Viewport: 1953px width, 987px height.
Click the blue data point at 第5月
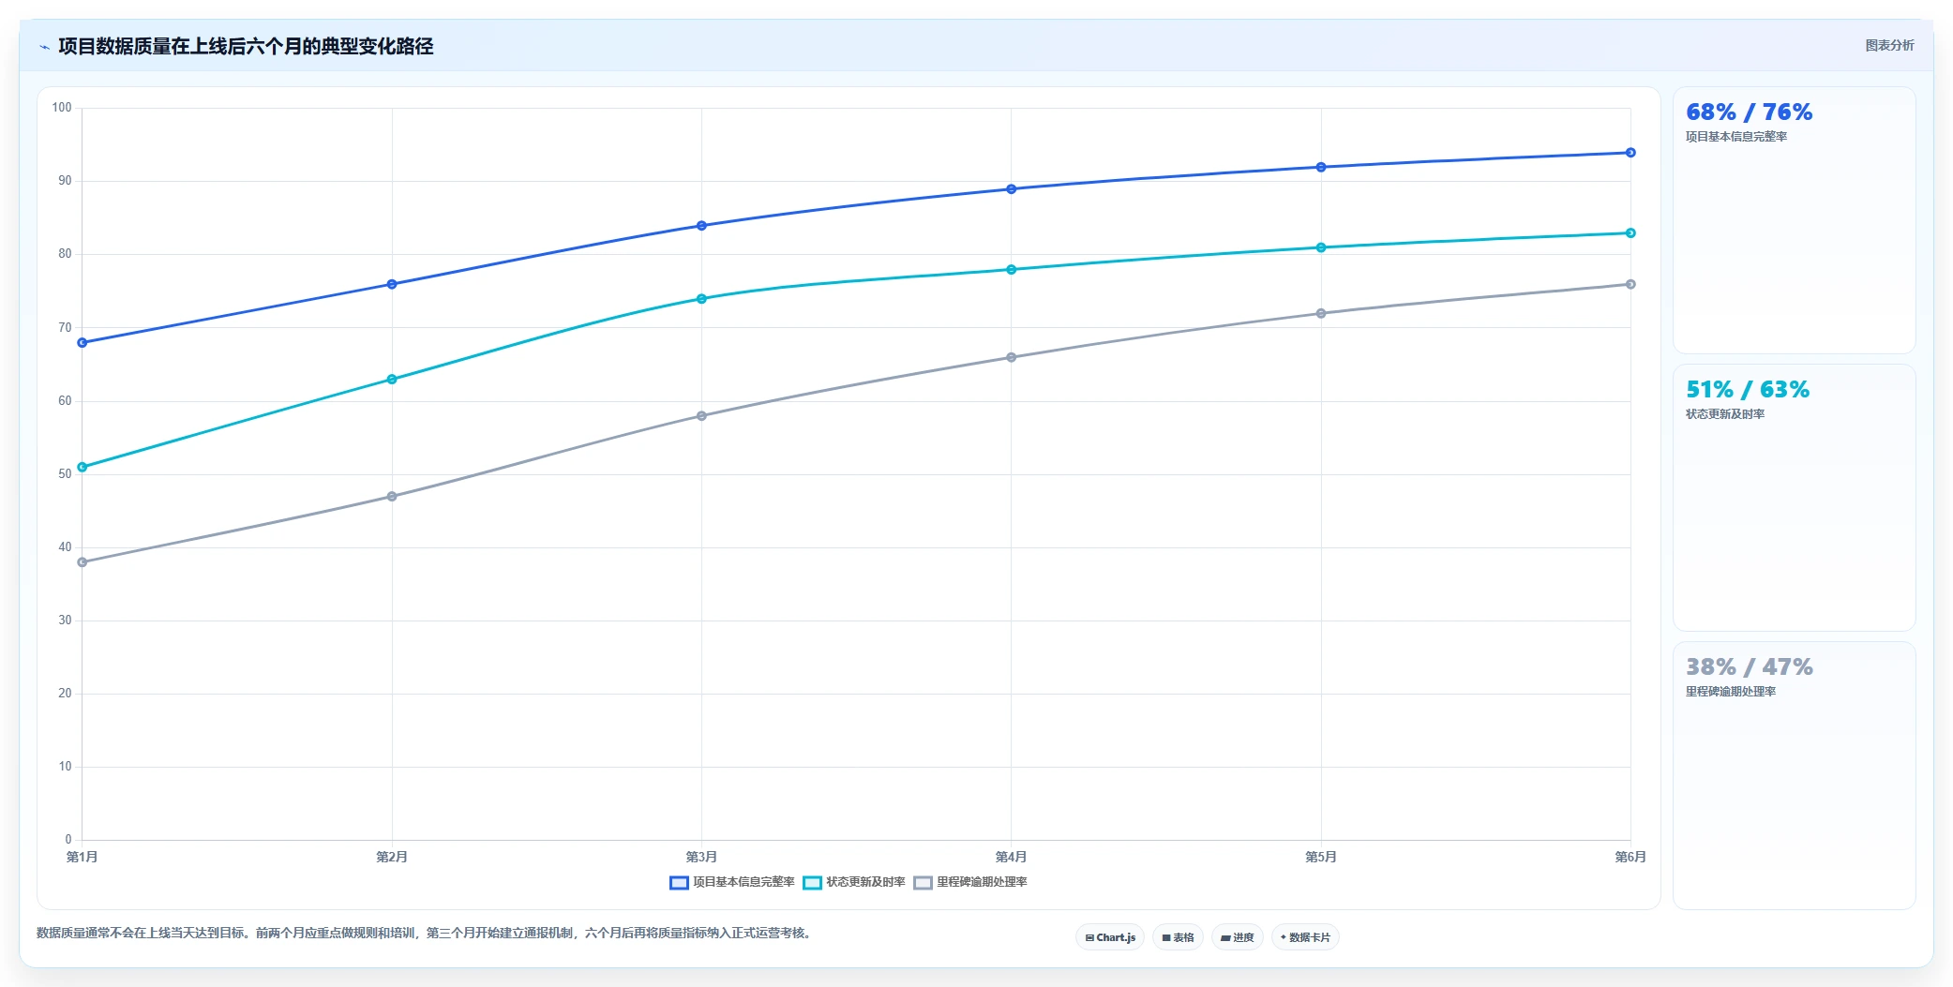pyautogui.click(x=1321, y=167)
